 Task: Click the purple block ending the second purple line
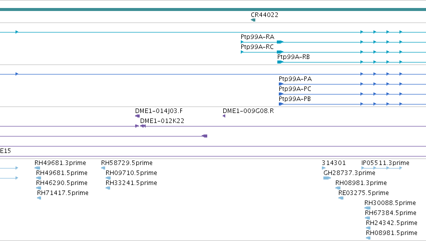205,136
